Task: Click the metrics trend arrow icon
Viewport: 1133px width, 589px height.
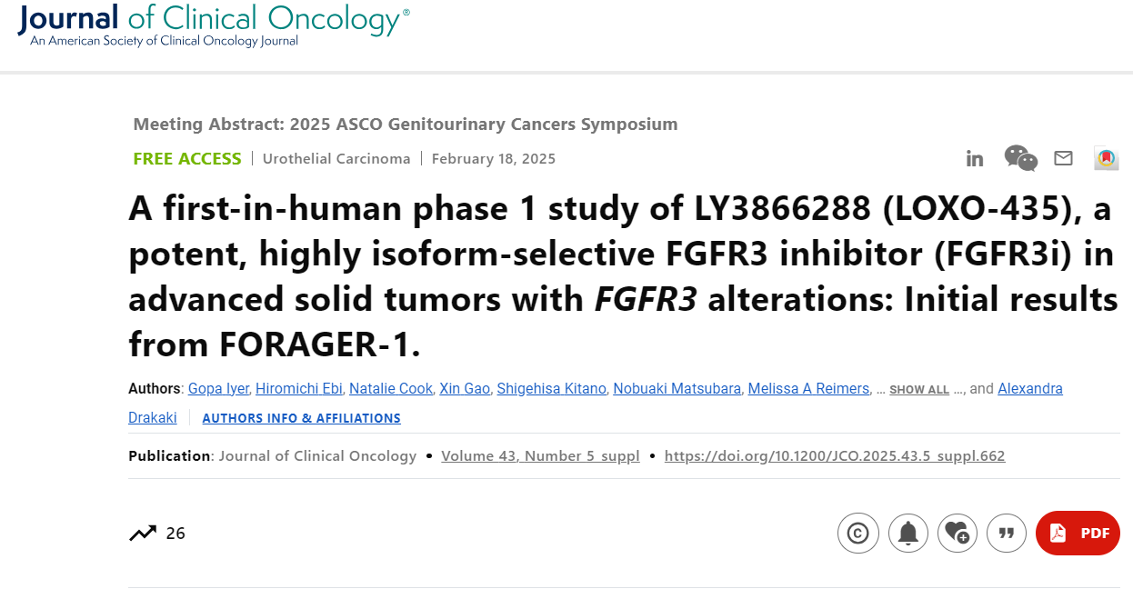Action: (143, 534)
